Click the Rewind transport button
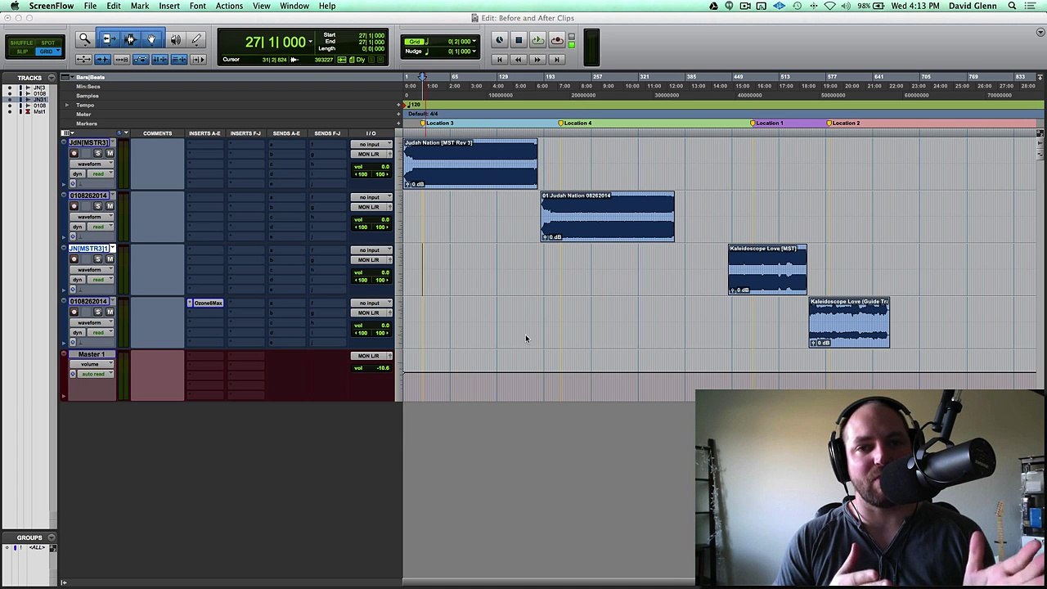Viewport: 1047px width, 589px height. click(518, 60)
